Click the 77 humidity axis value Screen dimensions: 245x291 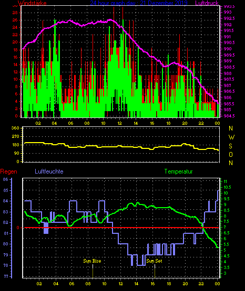[6, 276]
